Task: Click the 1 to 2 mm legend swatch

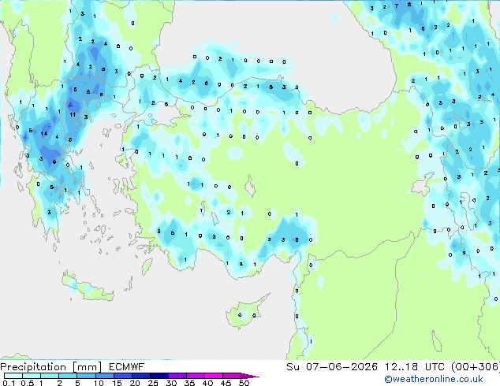Action: click(50, 376)
